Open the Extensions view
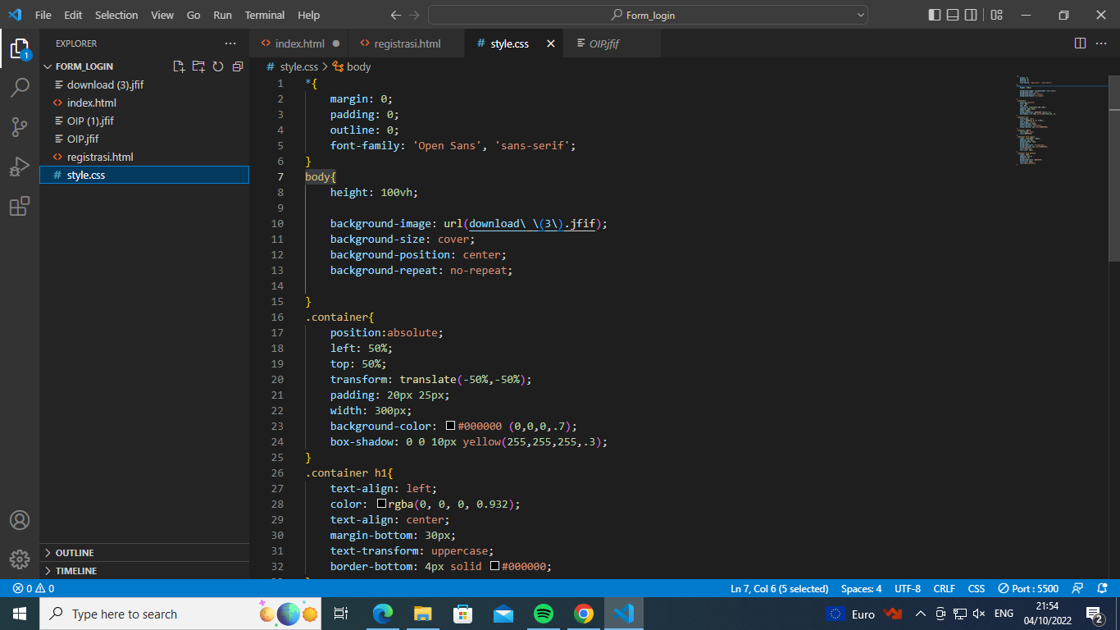Screen dimensions: 1120x630 point(20,206)
